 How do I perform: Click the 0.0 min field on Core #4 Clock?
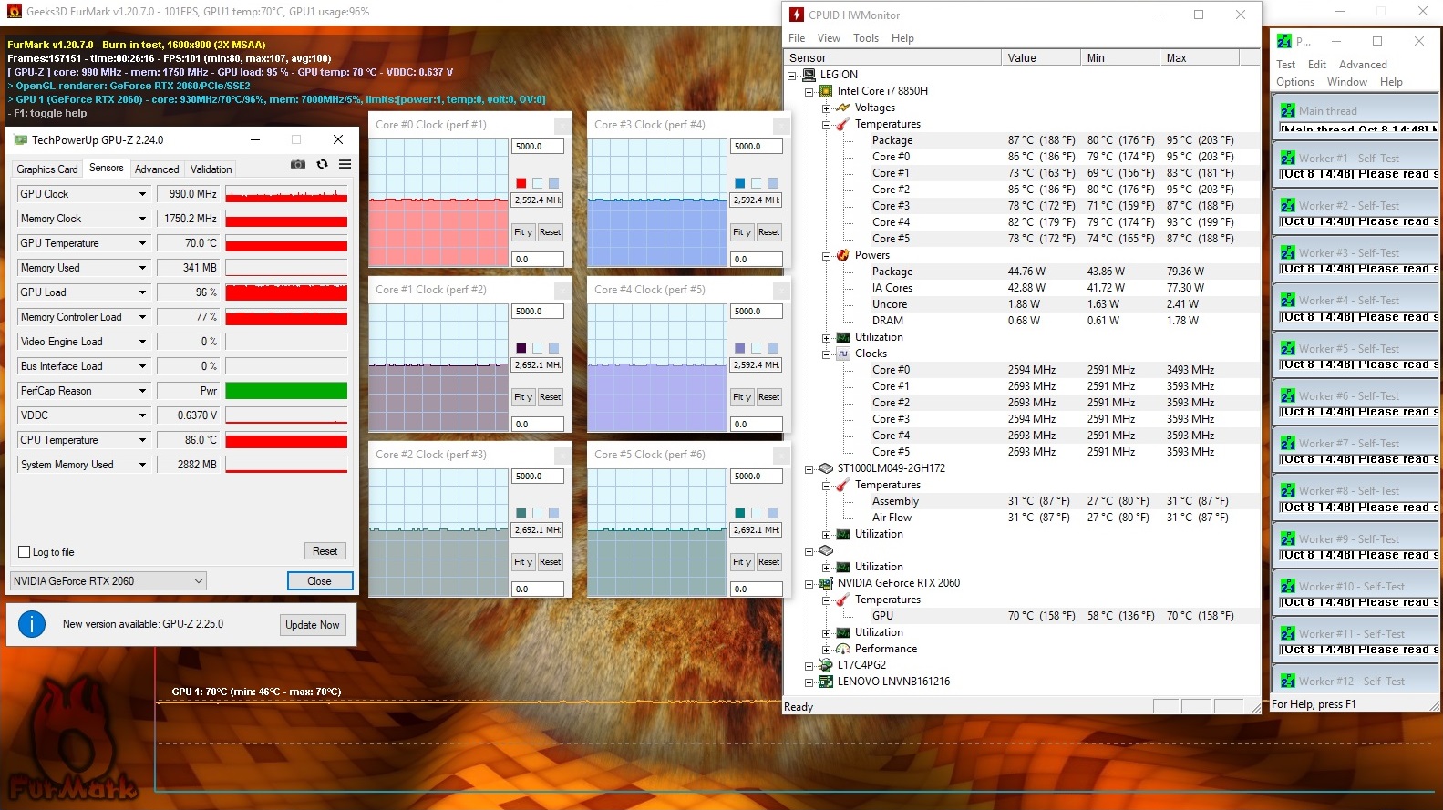coord(757,424)
